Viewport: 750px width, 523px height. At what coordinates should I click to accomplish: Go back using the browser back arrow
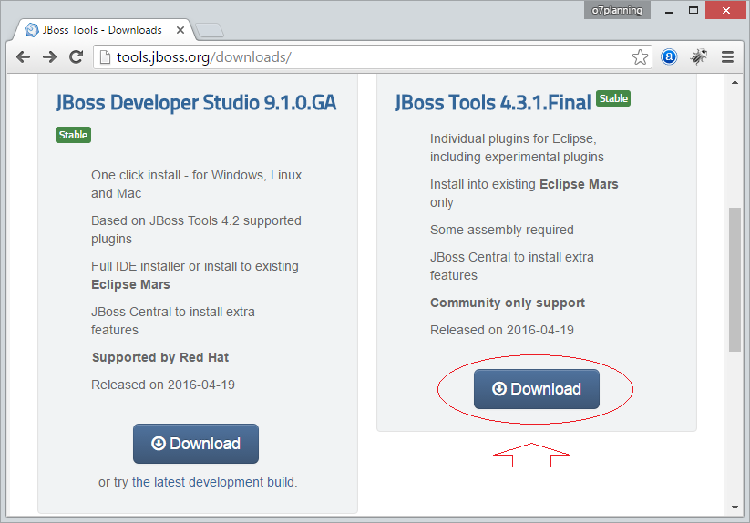[x=23, y=56]
